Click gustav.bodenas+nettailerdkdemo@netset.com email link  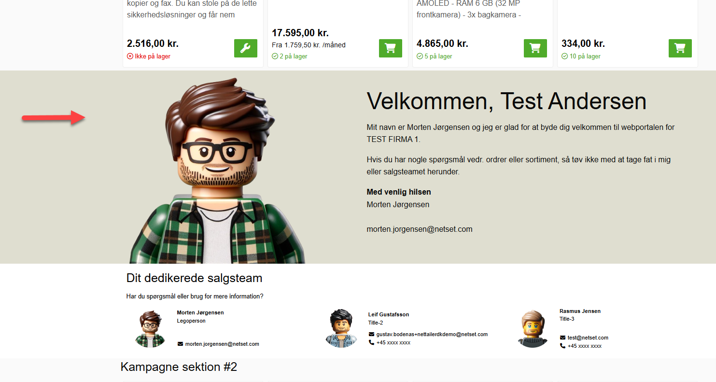pos(432,334)
